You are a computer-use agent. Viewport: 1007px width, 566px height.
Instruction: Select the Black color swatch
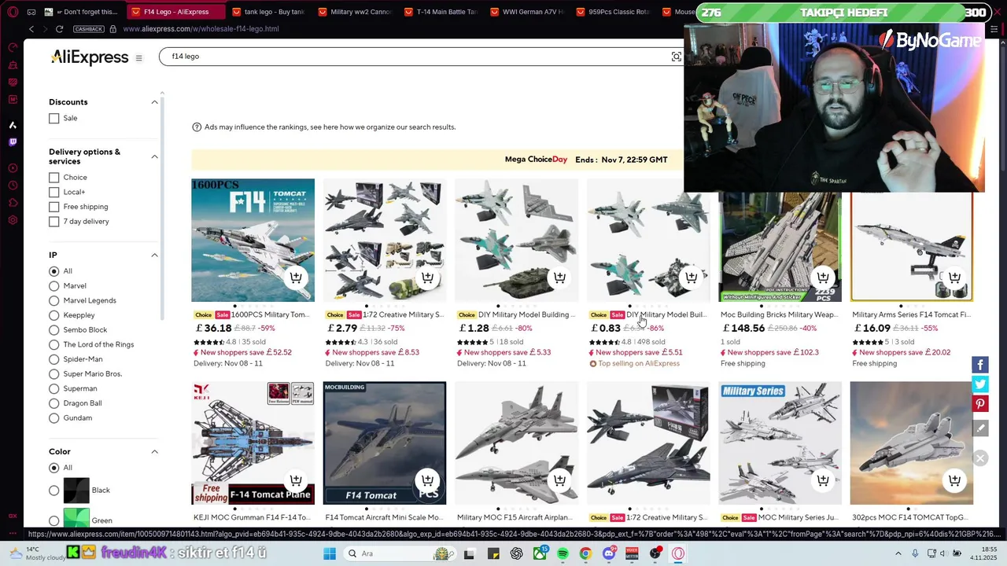coord(76,491)
